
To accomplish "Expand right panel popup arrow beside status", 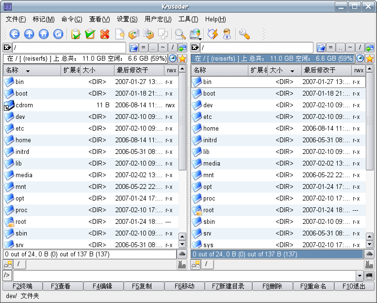I will pyautogui.click(x=369, y=254).
